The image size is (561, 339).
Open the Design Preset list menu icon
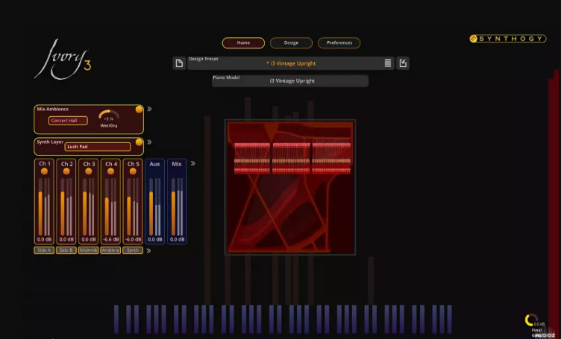pyautogui.click(x=387, y=63)
